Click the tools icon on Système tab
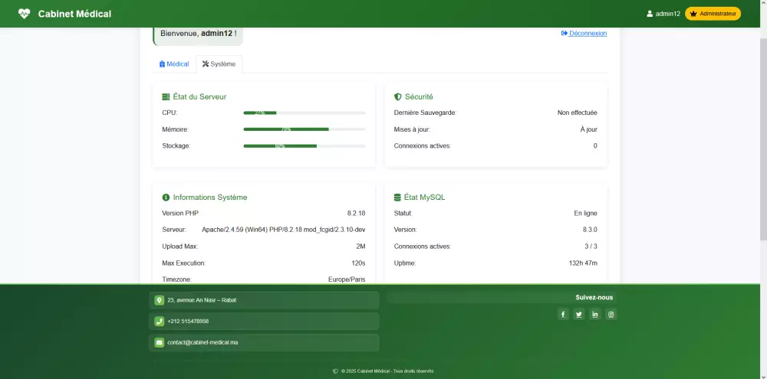The width and height of the screenshot is (767, 379). click(206, 64)
